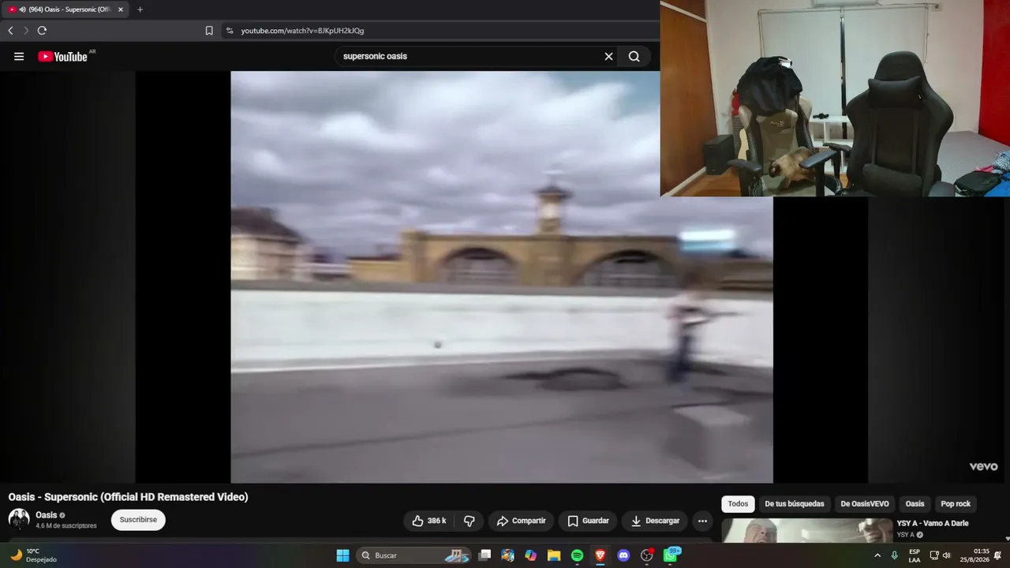The image size is (1010, 568).
Task: Click the microphone tray icon
Action: click(894, 555)
